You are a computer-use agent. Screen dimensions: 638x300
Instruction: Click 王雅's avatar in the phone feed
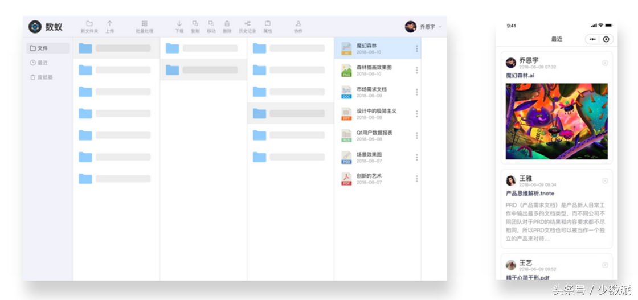click(511, 180)
